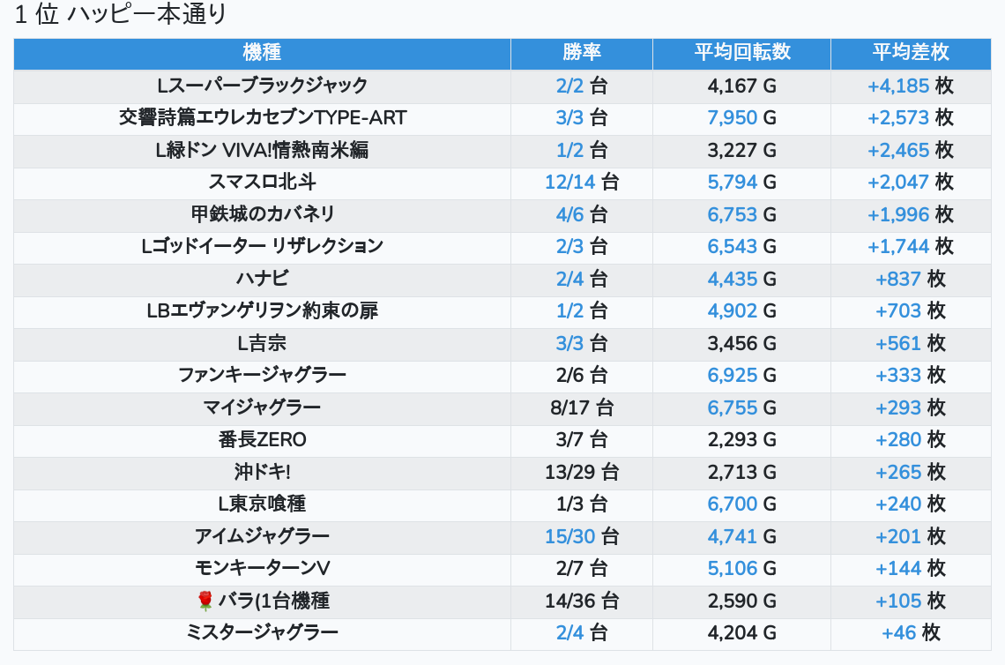The width and height of the screenshot is (1005, 665).
Task: Click machine name ファンキージャグラー
Action: [262, 375]
